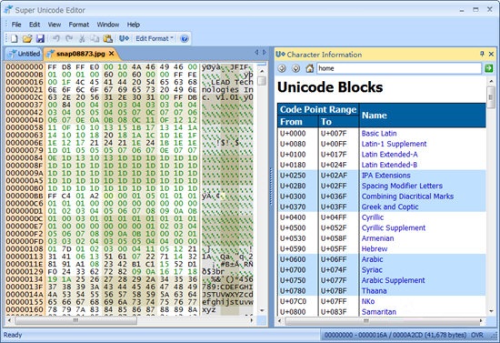
Task: Open the Armenian block link
Action: (377, 238)
